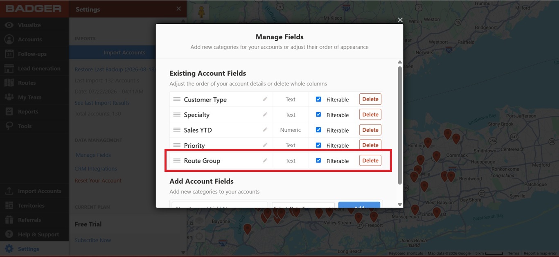Screen dimensions: 559x257
Task: Click the Follow-ups calendar icon
Action: tap(9, 54)
